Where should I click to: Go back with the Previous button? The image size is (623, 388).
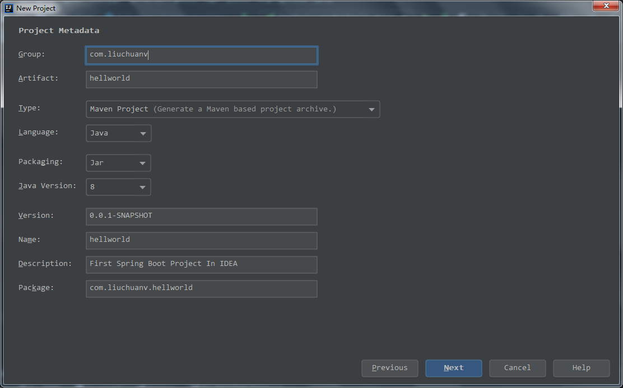390,368
